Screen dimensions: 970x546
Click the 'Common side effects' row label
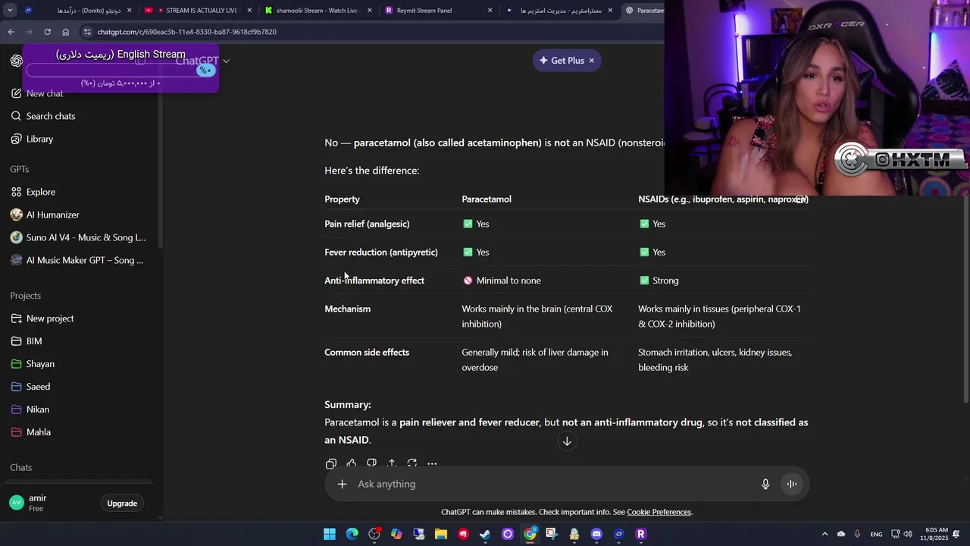(x=367, y=353)
